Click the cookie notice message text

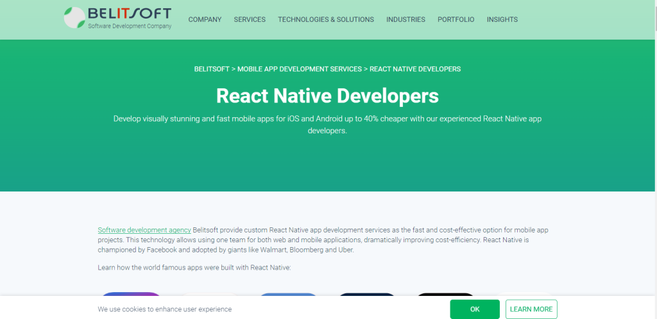164,309
